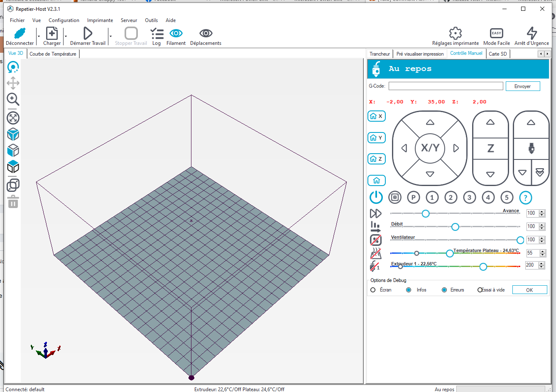
Task: Open the Log view icon
Action: point(157,33)
